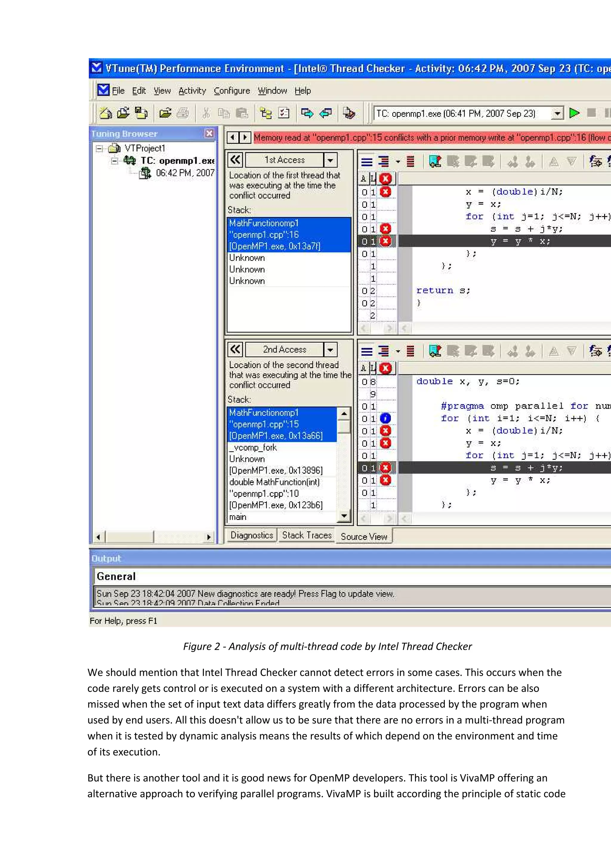Open the Configure menu
The height and width of the screenshot is (865, 611).
click(232, 91)
